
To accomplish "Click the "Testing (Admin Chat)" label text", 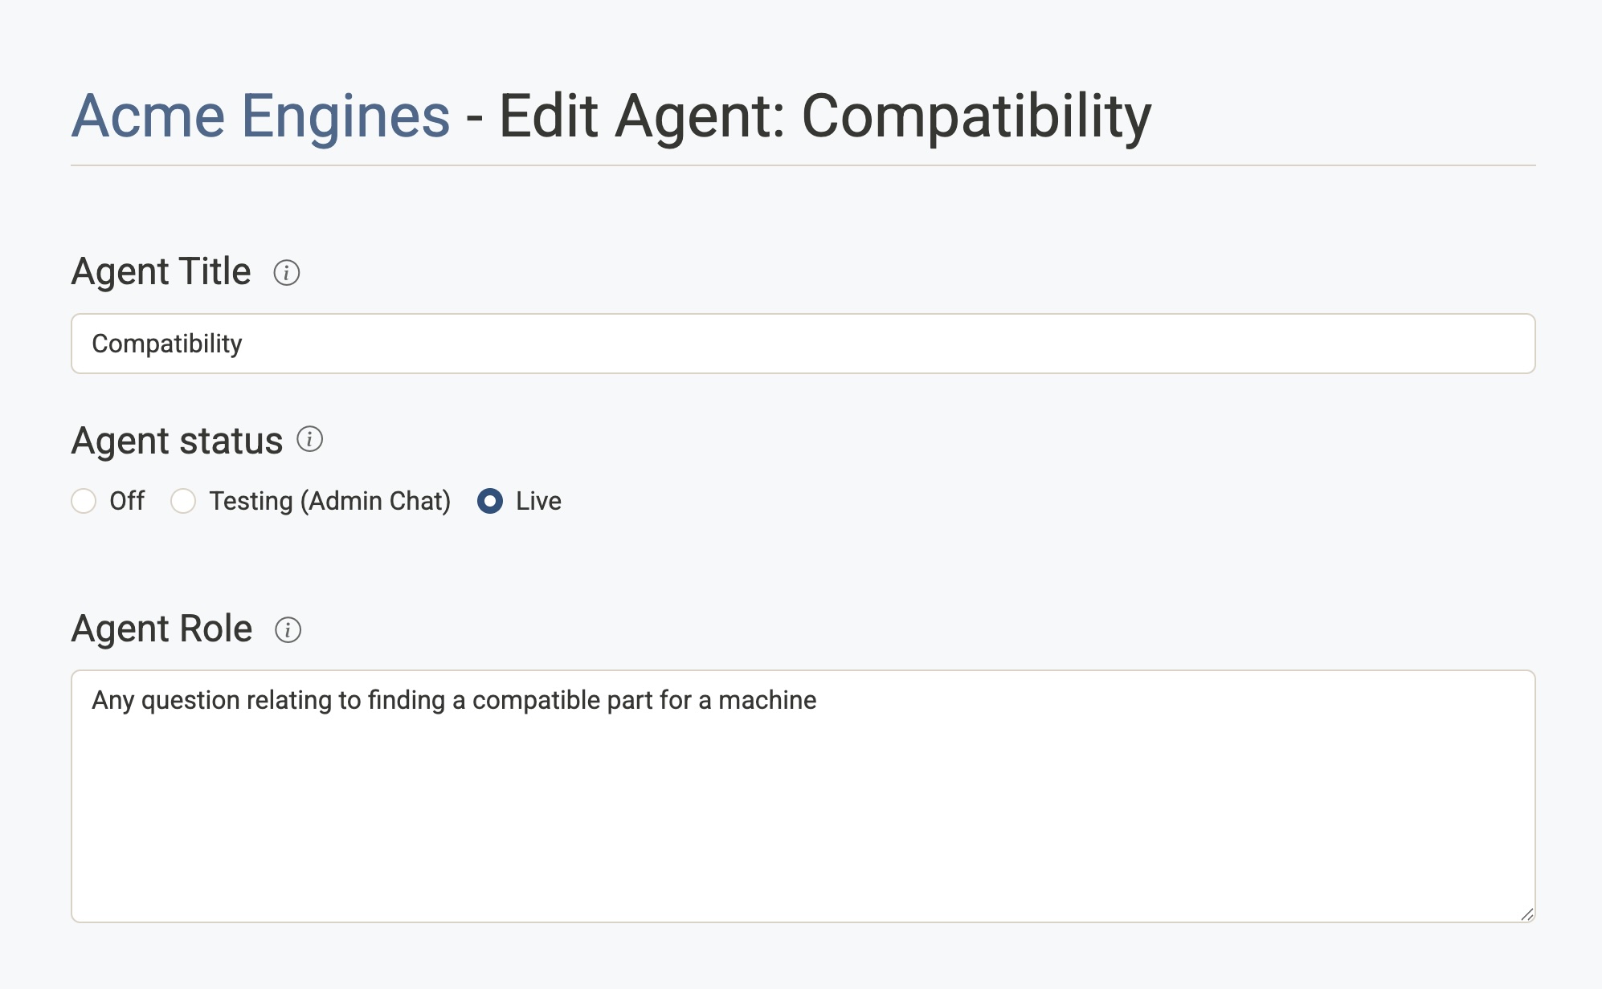I will [329, 501].
